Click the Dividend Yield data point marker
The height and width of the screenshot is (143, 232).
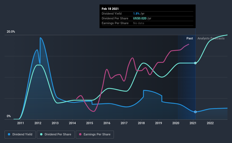[x=195, y=112]
